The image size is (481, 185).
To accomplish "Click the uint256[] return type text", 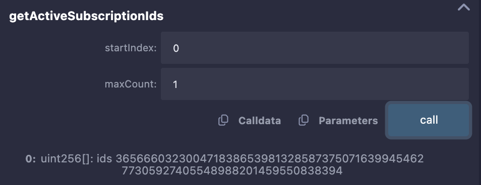I will (x=67, y=159).
